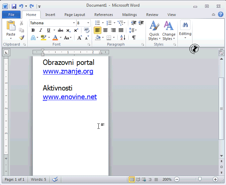Open the Editing group dropdown

pos(185,34)
